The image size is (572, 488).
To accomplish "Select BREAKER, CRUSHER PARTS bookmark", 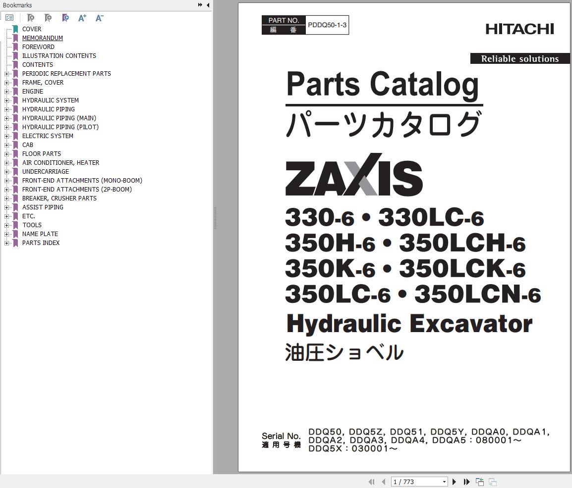I will (x=59, y=198).
